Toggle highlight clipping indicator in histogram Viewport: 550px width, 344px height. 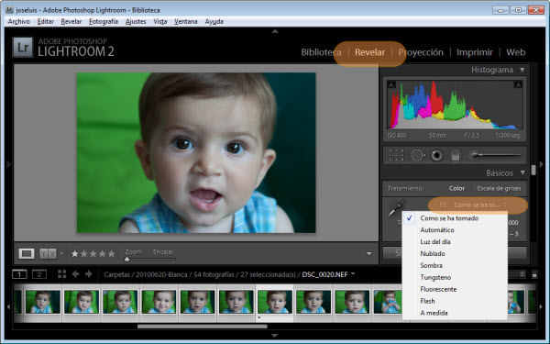click(518, 84)
